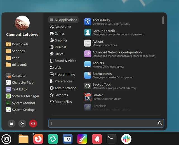Open the green chat app in the panel
This screenshot has width=179, height=145.
[x=53, y=139]
